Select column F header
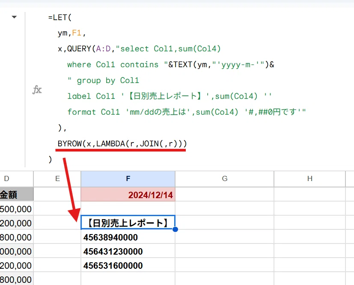 click(128, 179)
